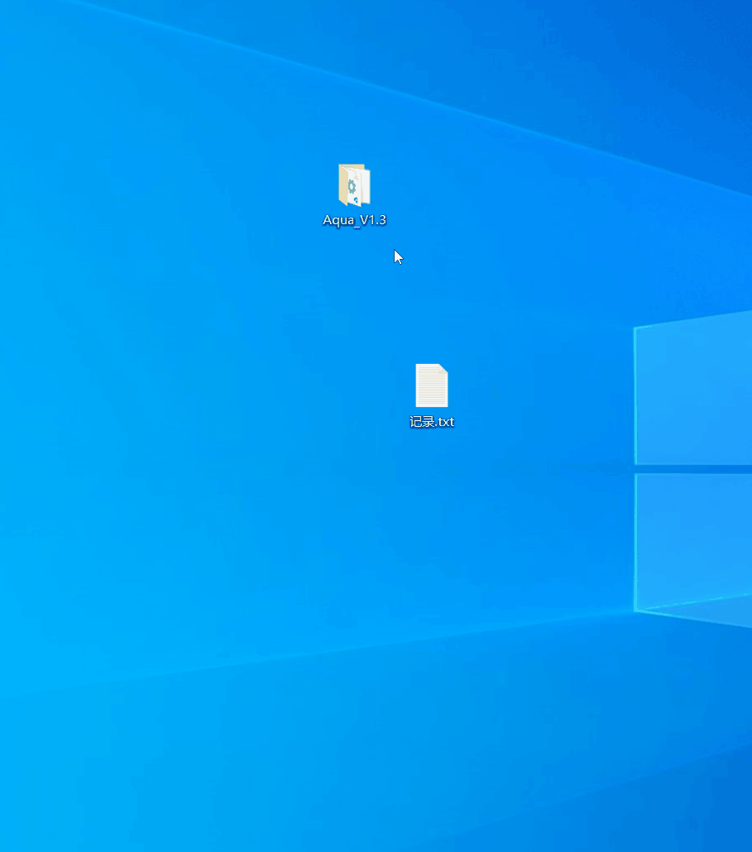Click the "Aqua" word in folder label
The width and height of the screenshot is (752, 852).
(338, 220)
